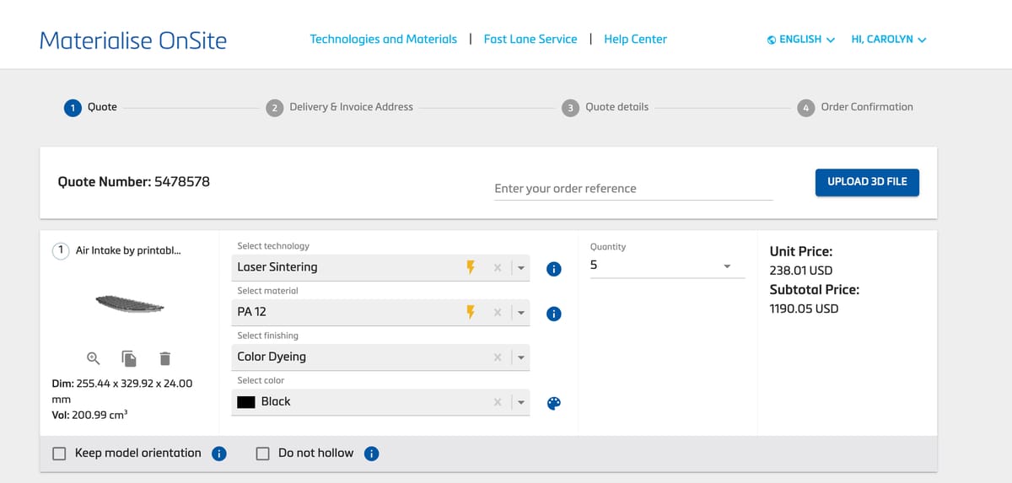Open the HI, CAROLYN account menu

click(x=889, y=40)
